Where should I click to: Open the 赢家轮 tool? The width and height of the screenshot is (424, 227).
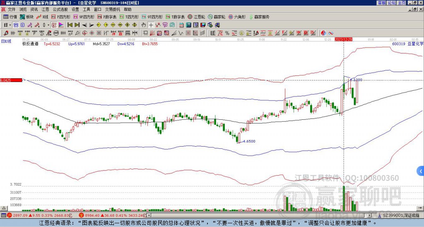217,17
